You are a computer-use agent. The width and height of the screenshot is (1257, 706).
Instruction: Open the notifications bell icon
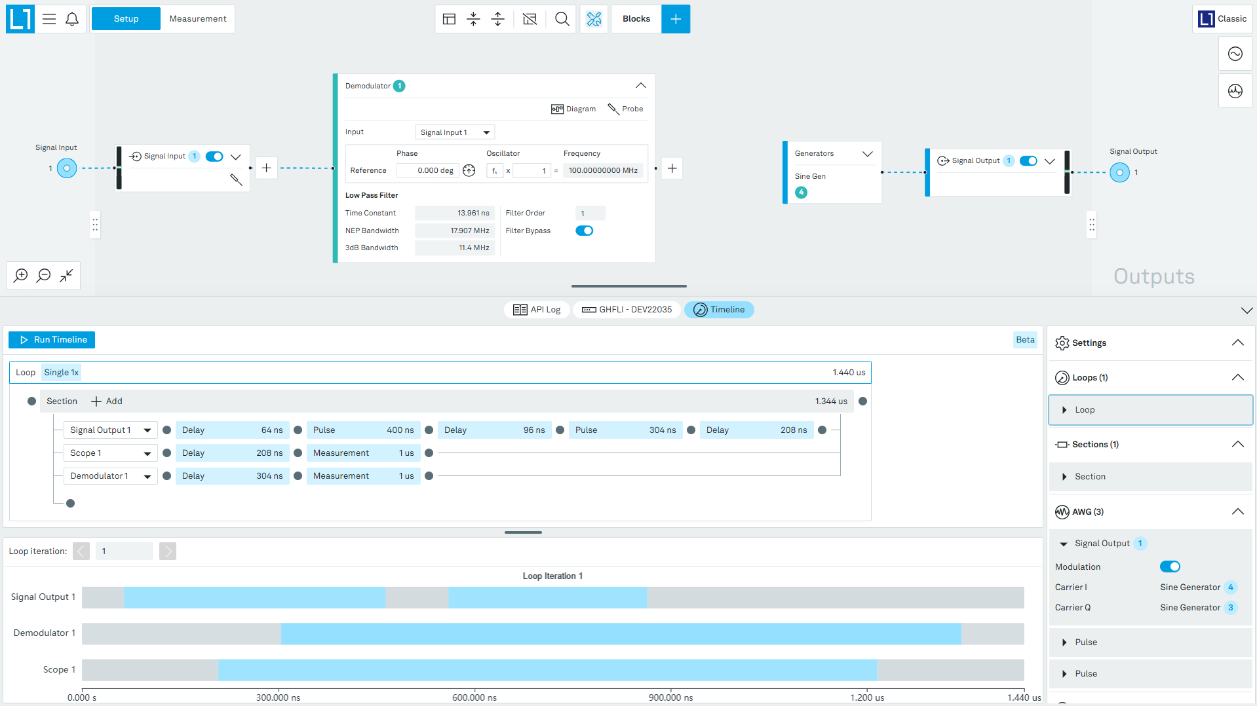(x=72, y=19)
